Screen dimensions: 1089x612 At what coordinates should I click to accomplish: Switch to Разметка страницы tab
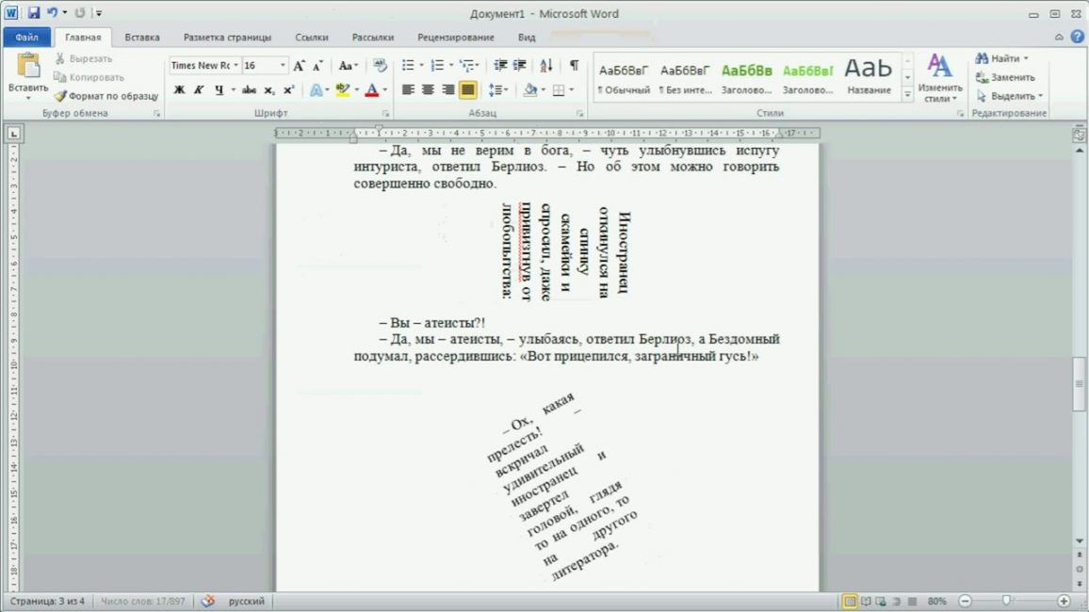click(227, 38)
